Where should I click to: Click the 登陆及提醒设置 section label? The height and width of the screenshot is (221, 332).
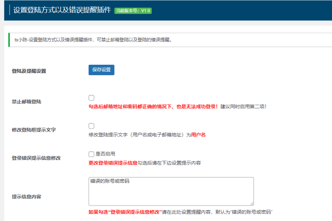pyautogui.click(x=29, y=71)
